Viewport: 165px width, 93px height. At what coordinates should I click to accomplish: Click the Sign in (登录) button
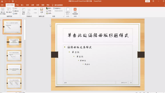[147, 1]
